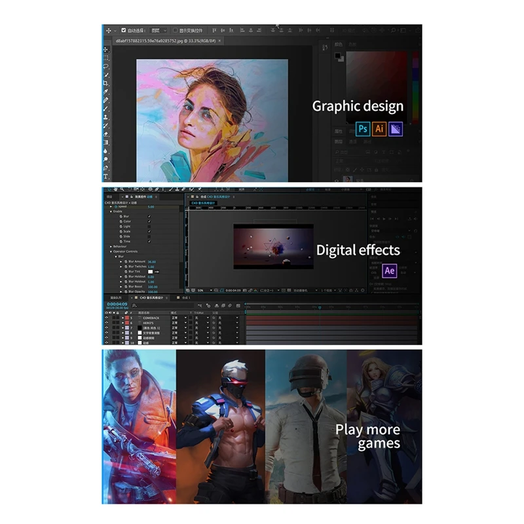Toggle the auto-select checkbox in Photoshop options bar
The width and height of the screenshot is (524, 524).
coord(124,30)
